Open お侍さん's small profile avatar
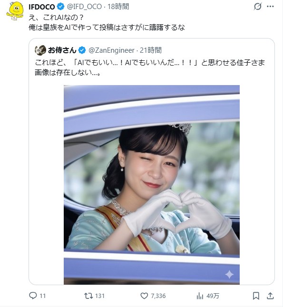Screen dimensions: 283x307 [40, 50]
